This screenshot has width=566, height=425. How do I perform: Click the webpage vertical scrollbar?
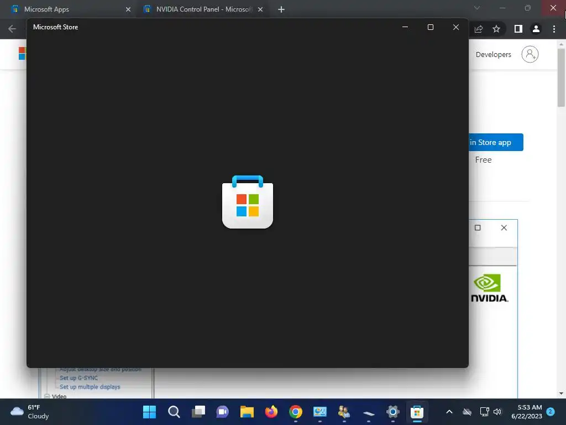click(561, 77)
